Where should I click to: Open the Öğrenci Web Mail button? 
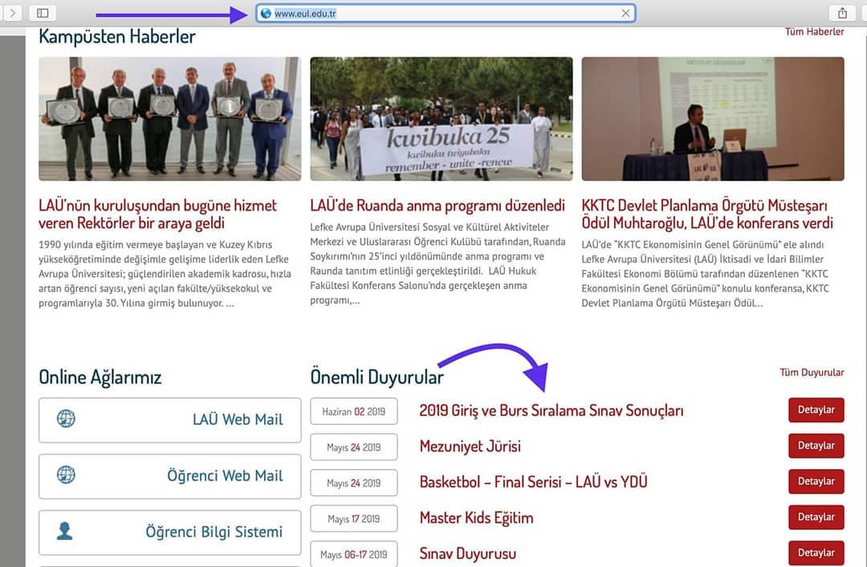[169, 476]
